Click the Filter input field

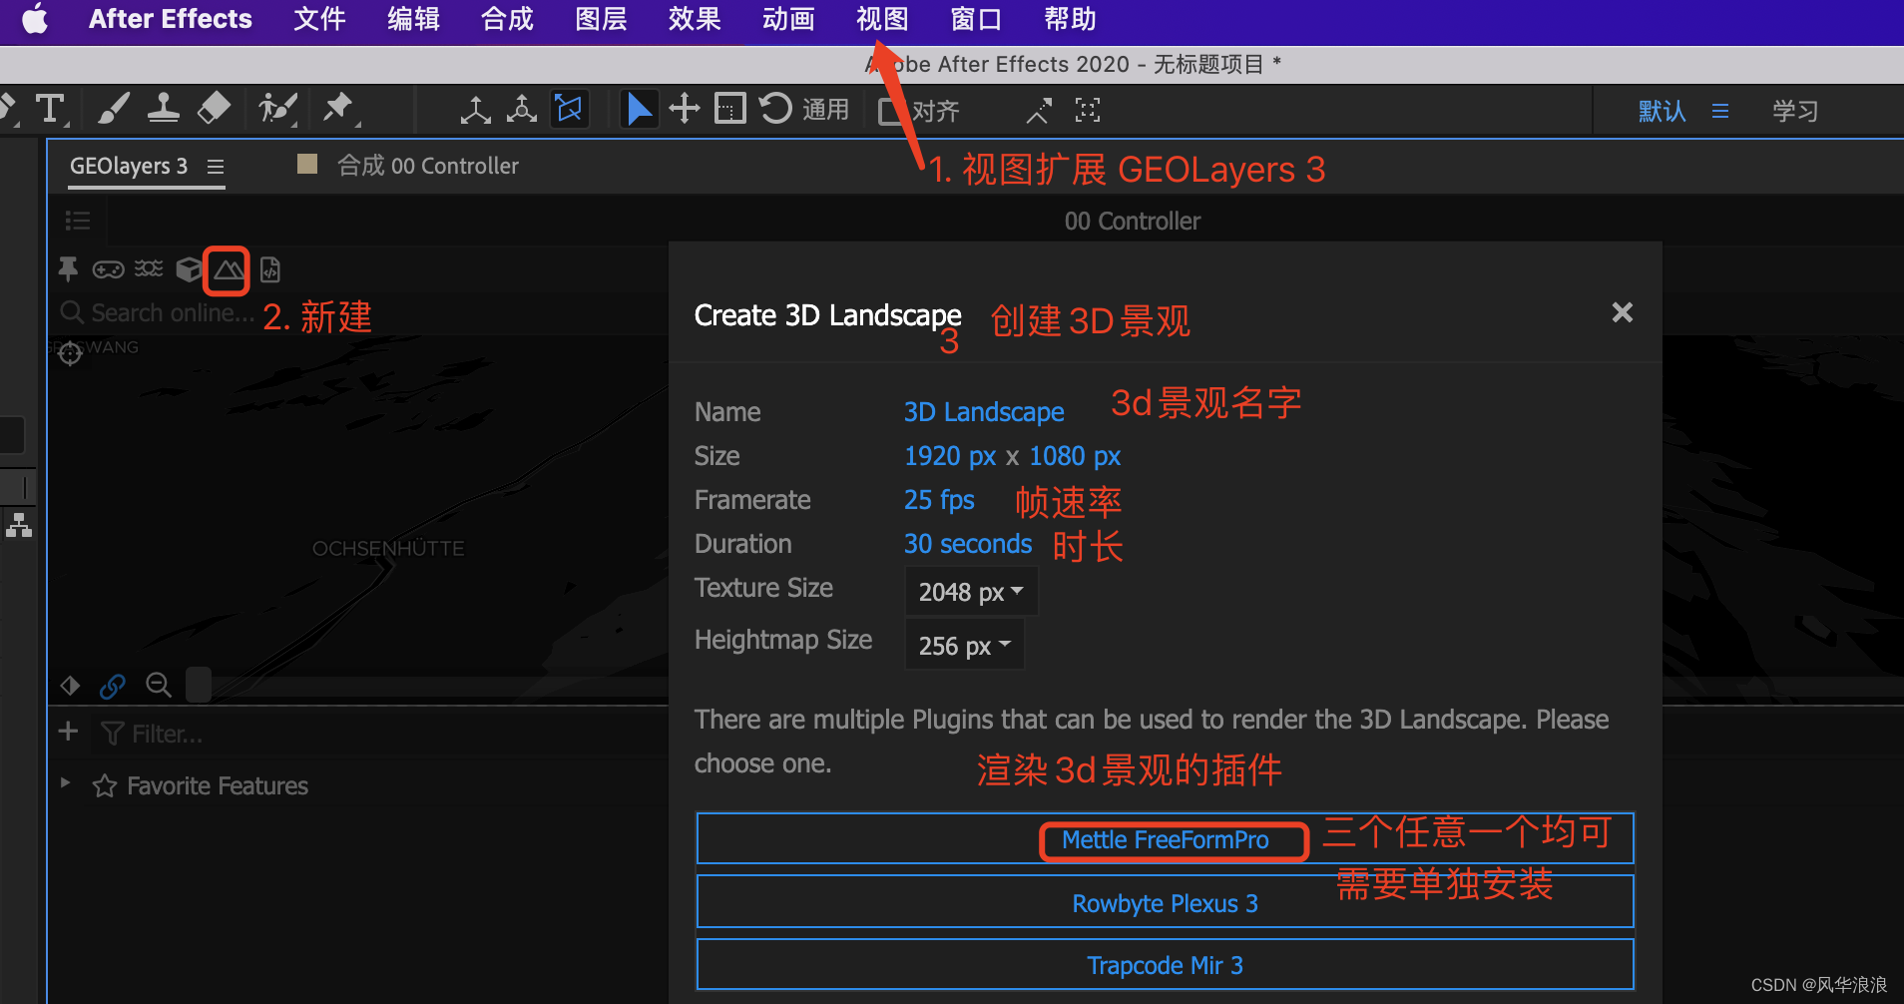pos(379,735)
